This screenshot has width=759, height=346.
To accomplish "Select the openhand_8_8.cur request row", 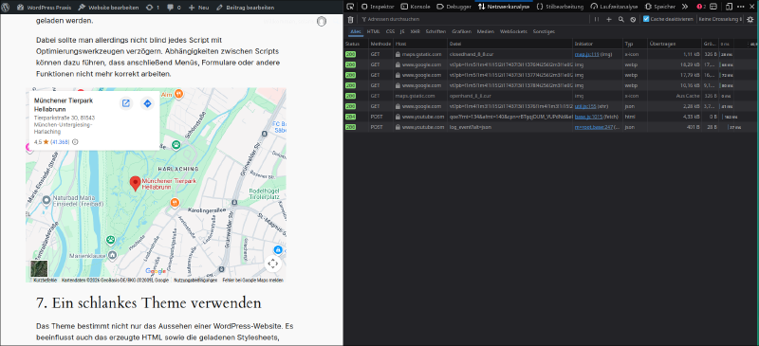I will click(x=551, y=96).
